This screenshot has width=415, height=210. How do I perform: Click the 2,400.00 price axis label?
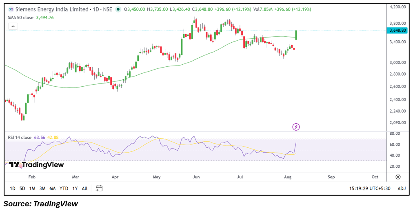(398, 100)
